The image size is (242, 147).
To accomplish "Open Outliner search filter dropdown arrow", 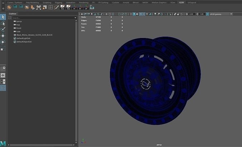I will [x=75, y=18].
